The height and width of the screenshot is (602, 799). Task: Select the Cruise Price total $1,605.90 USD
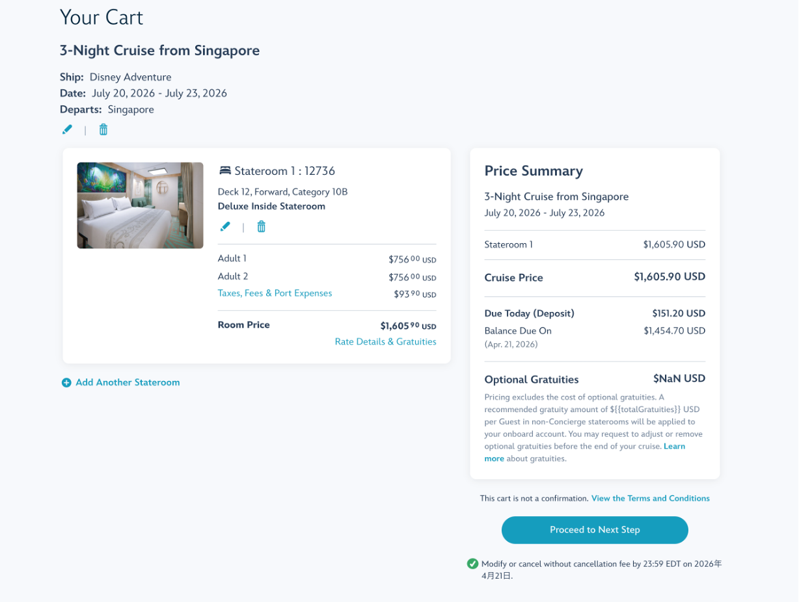click(670, 277)
